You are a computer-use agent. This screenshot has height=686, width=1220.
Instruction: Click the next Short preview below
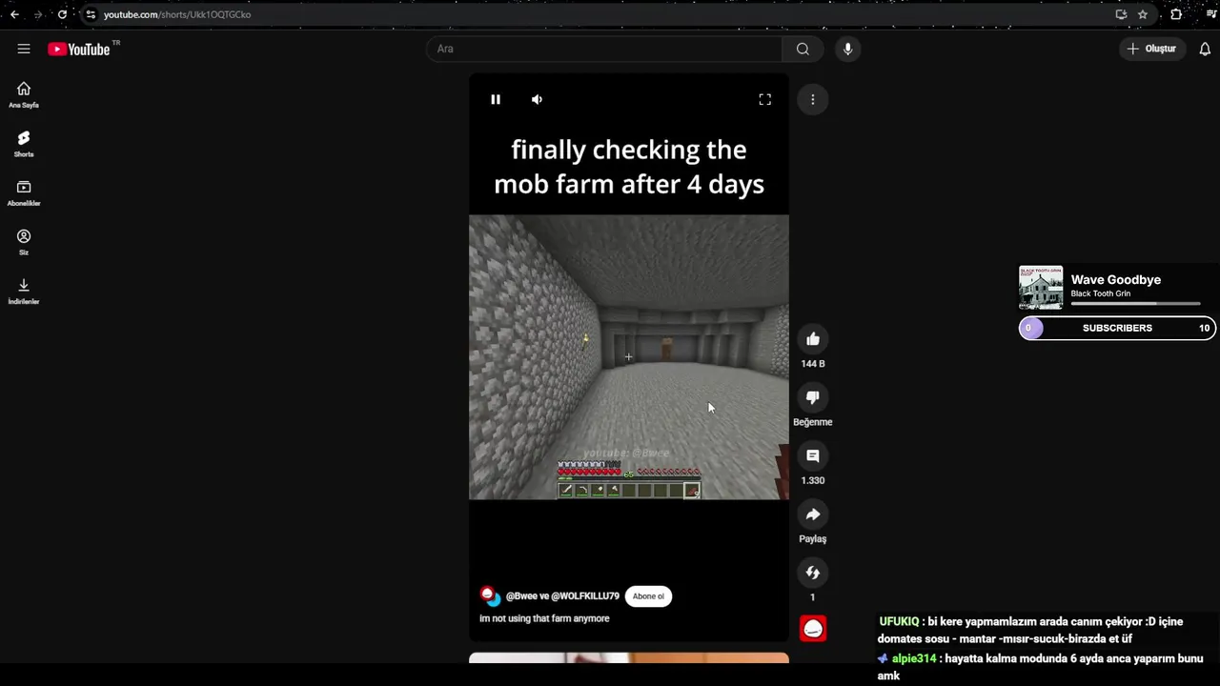[x=629, y=658]
